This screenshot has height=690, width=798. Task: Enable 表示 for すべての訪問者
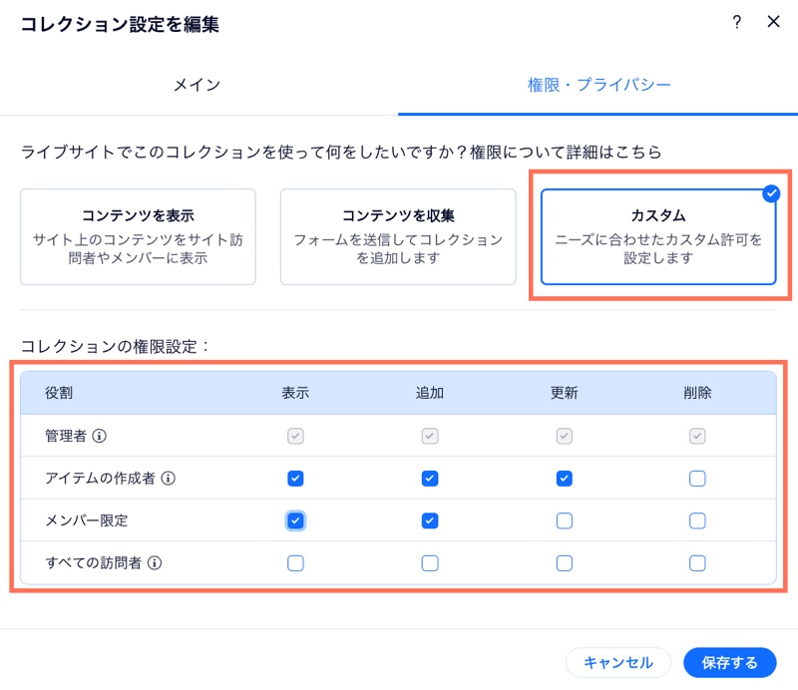[x=295, y=562]
